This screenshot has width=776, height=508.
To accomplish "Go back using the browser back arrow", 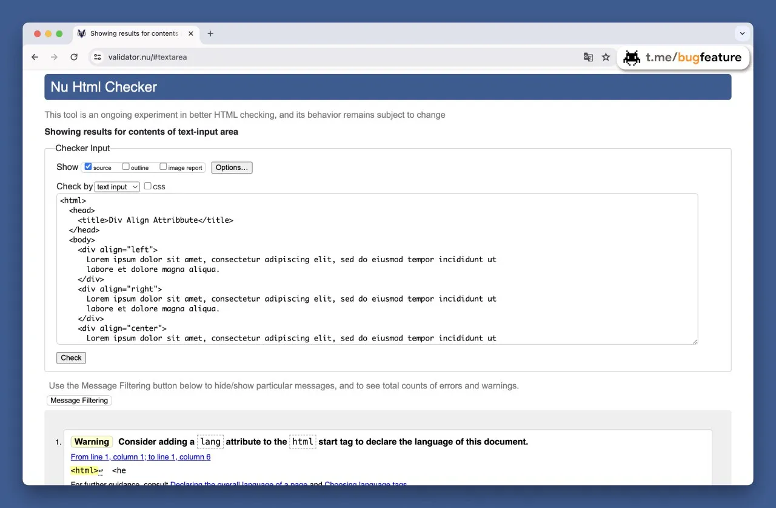I will tap(35, 57).
